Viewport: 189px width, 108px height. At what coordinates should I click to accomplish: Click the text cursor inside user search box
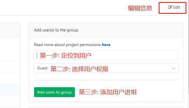37,56
